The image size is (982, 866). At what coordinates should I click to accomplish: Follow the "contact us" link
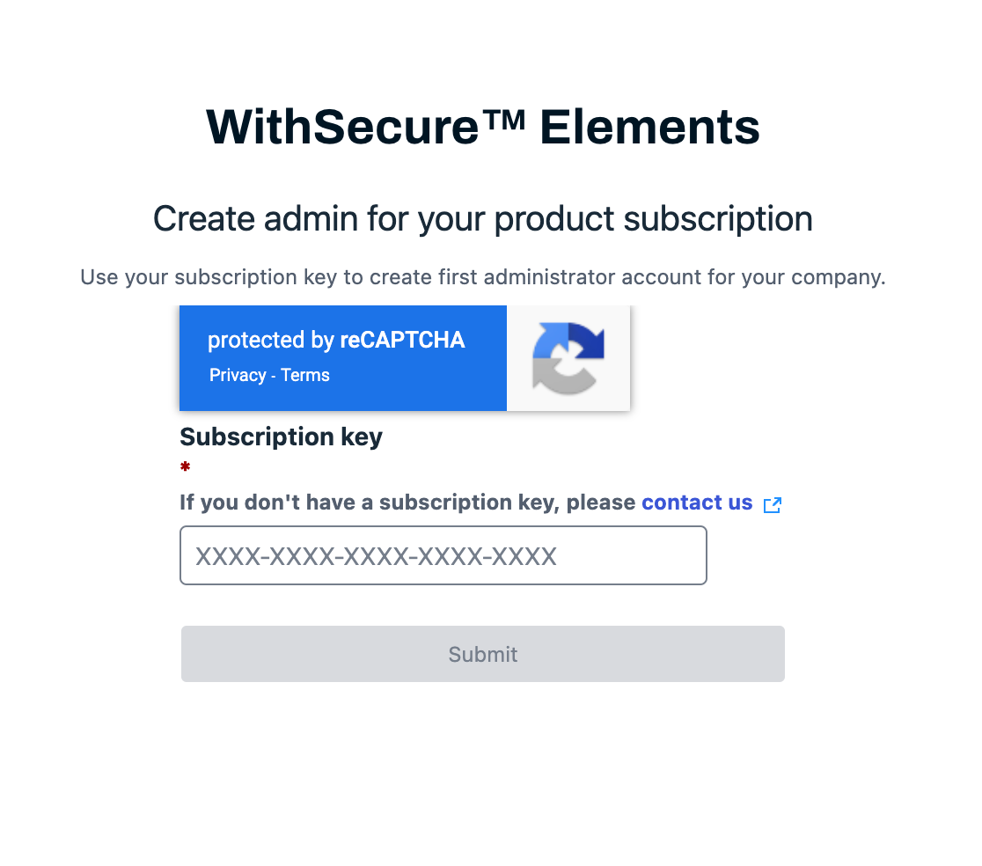coord(697,503)
